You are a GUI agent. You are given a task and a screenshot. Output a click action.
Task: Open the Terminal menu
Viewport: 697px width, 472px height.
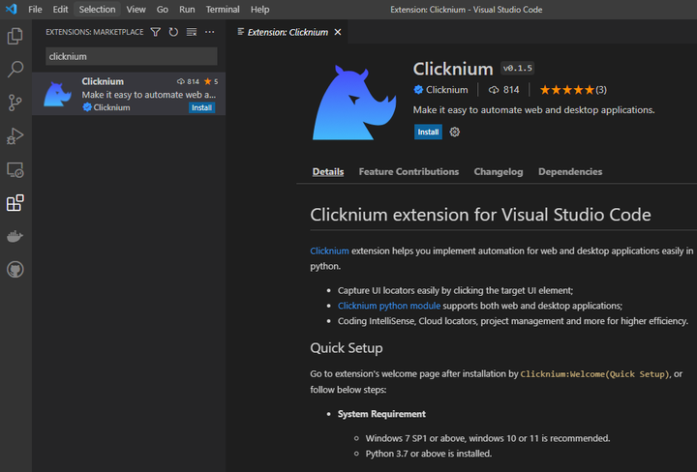coord(223,9)
